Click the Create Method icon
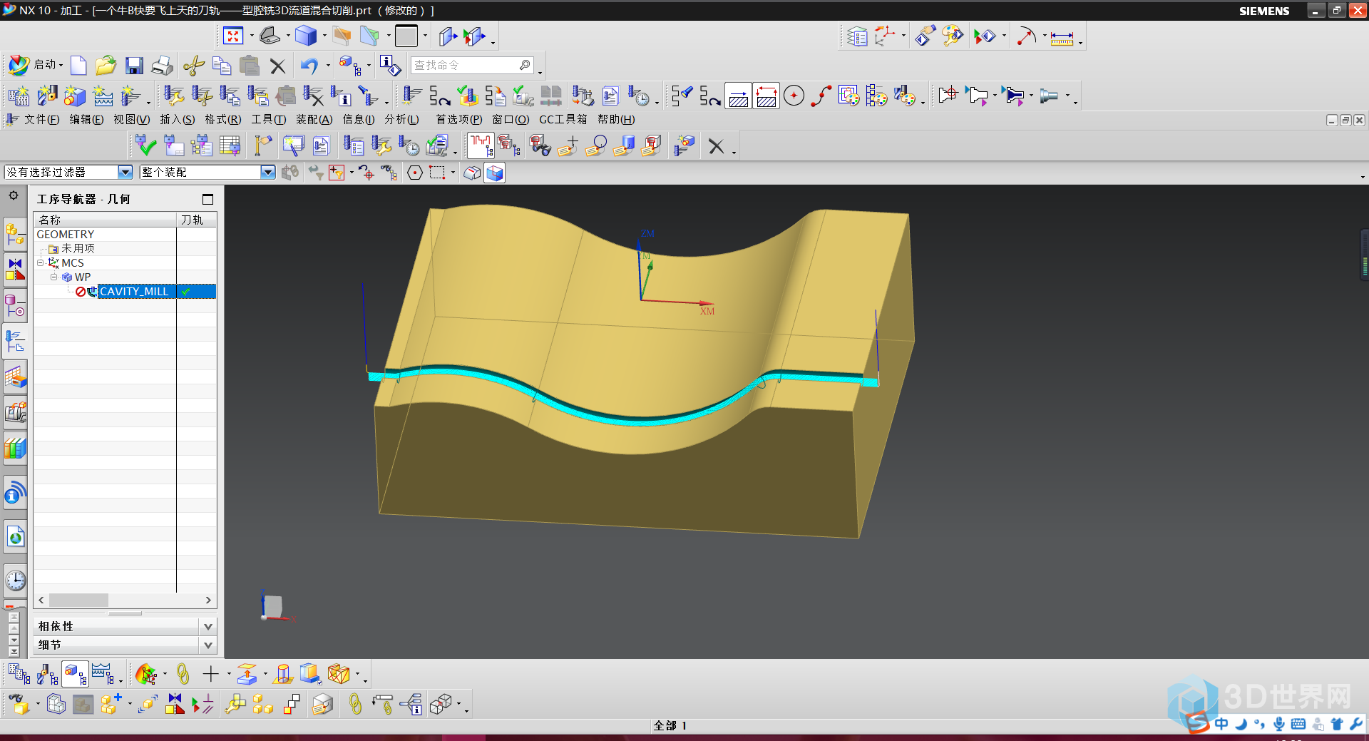The width and height of the screenshot is (1369, 741). tap(103, 96)
